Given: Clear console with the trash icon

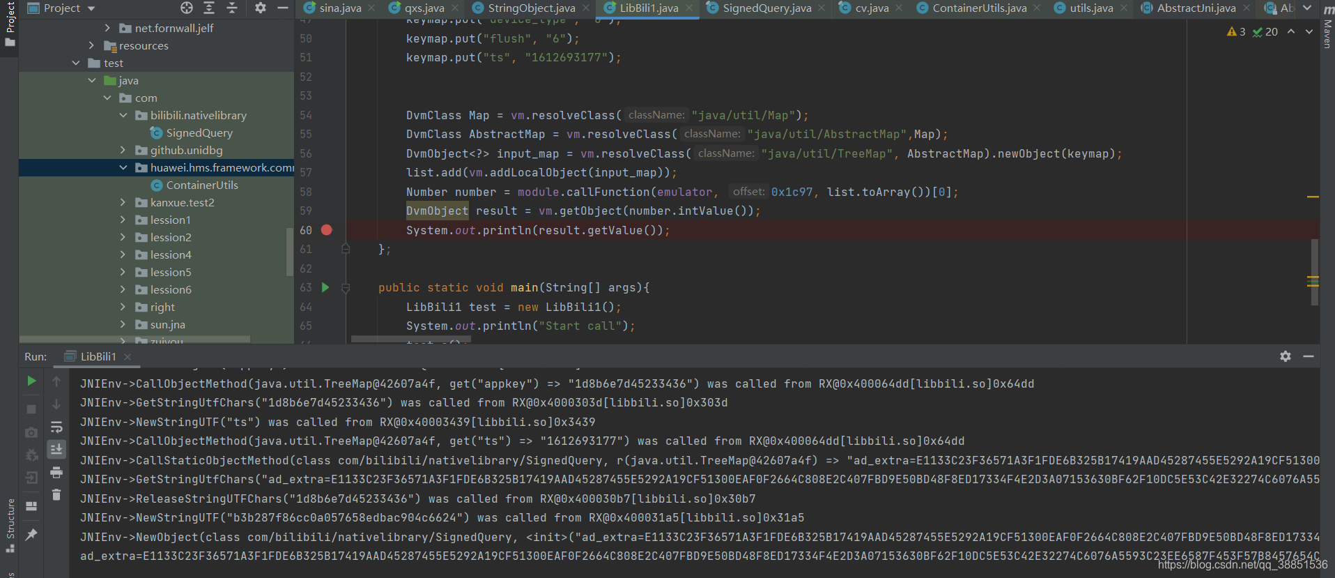Looking at the screenshot, I should [x=56, y=494].
